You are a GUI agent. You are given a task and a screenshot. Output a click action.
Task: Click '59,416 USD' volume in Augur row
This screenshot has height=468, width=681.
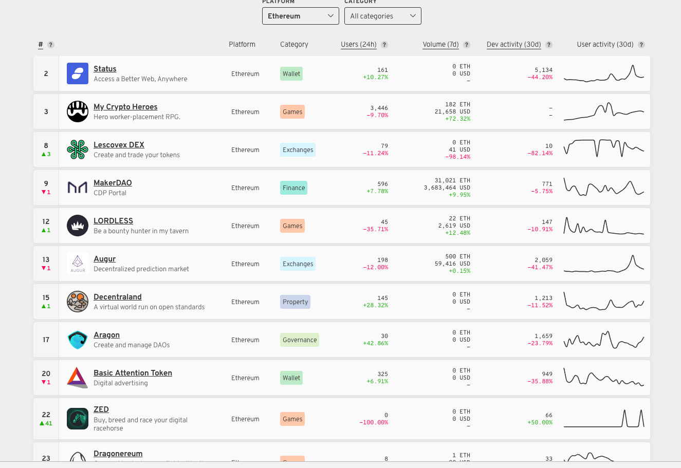453,264
